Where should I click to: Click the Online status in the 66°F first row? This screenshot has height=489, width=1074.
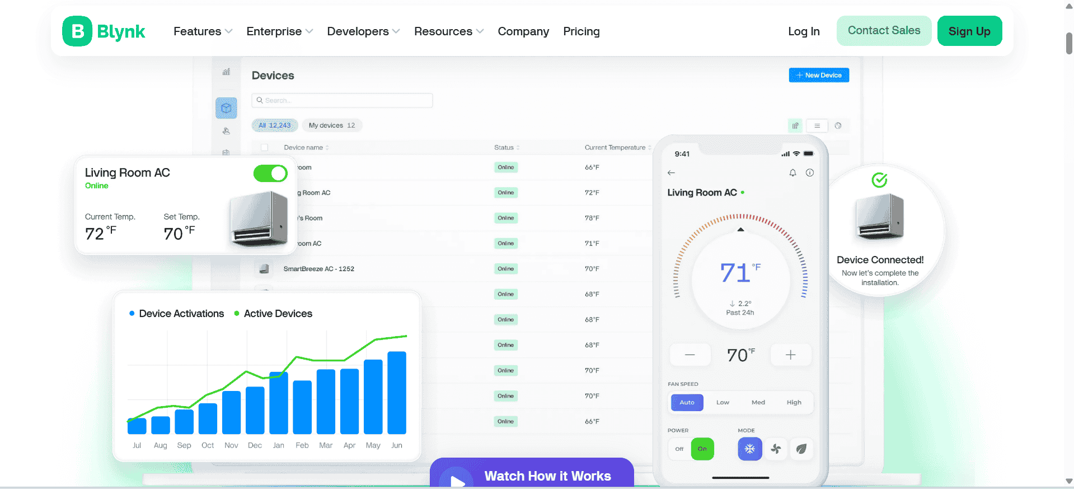point(506,167)
